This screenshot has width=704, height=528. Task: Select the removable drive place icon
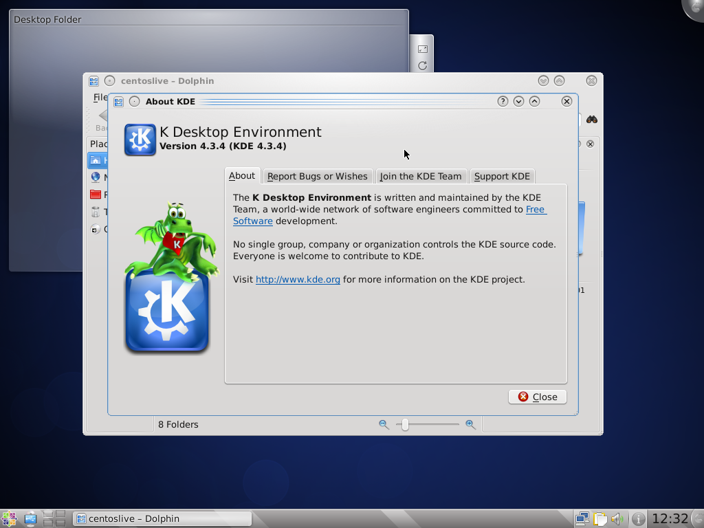click(x=95, y=229)
